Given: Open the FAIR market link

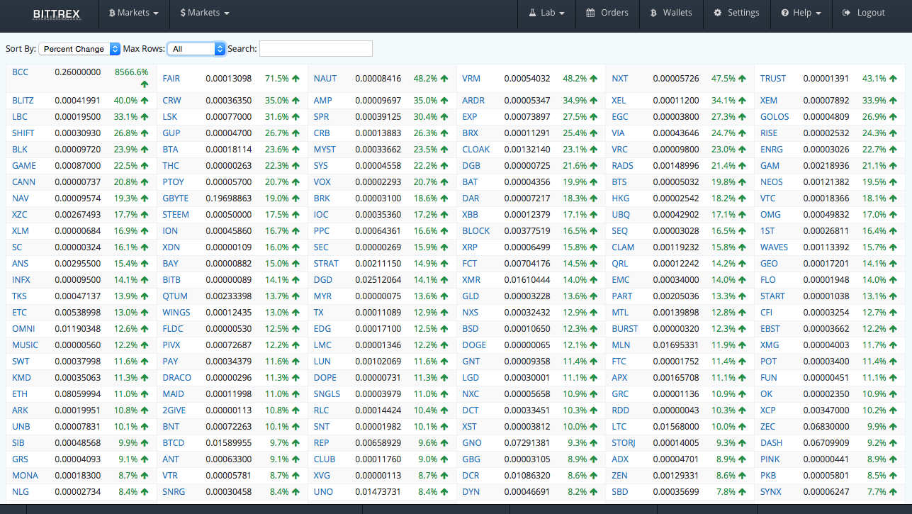Looking at the screenshot, I should pyautogui.click(x=171, y=79).
